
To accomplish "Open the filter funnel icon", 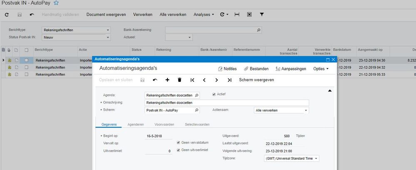I will 262,15.
